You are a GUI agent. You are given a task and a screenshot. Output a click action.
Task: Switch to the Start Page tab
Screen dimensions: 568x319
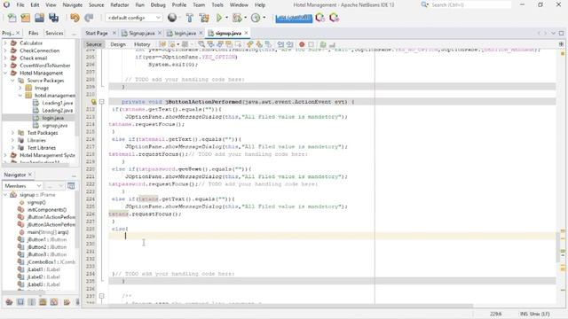click(x=97, y=33)
